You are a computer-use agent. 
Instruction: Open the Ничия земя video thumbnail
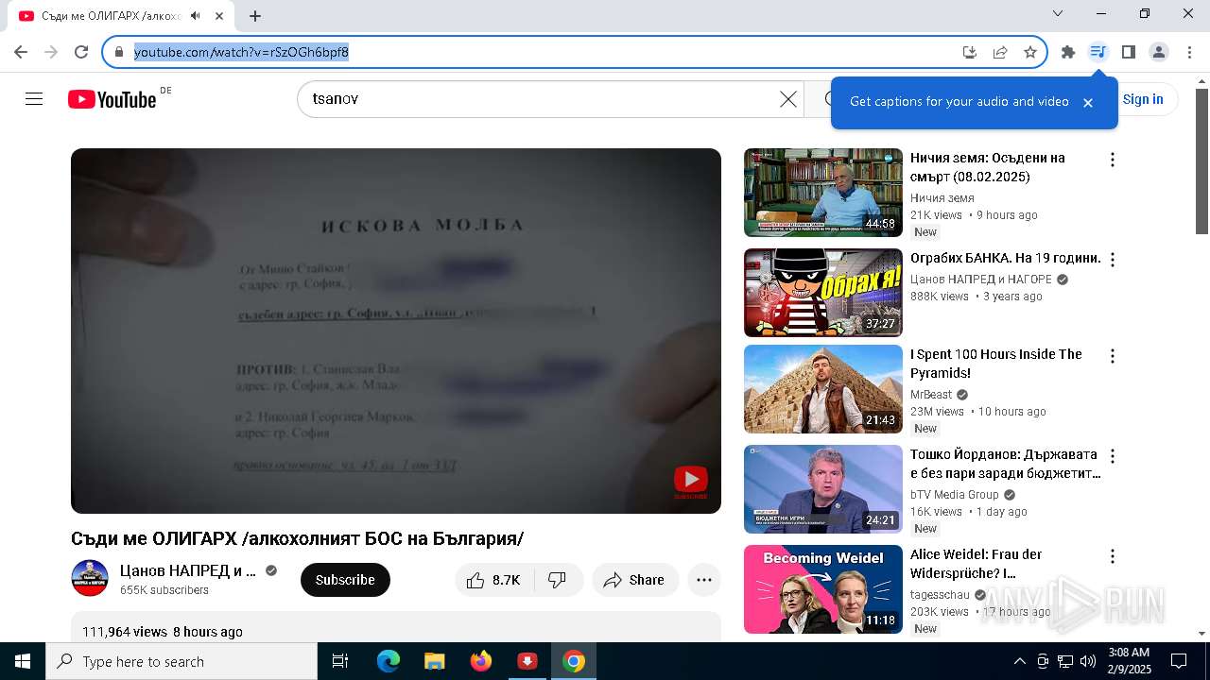point(823,193)
